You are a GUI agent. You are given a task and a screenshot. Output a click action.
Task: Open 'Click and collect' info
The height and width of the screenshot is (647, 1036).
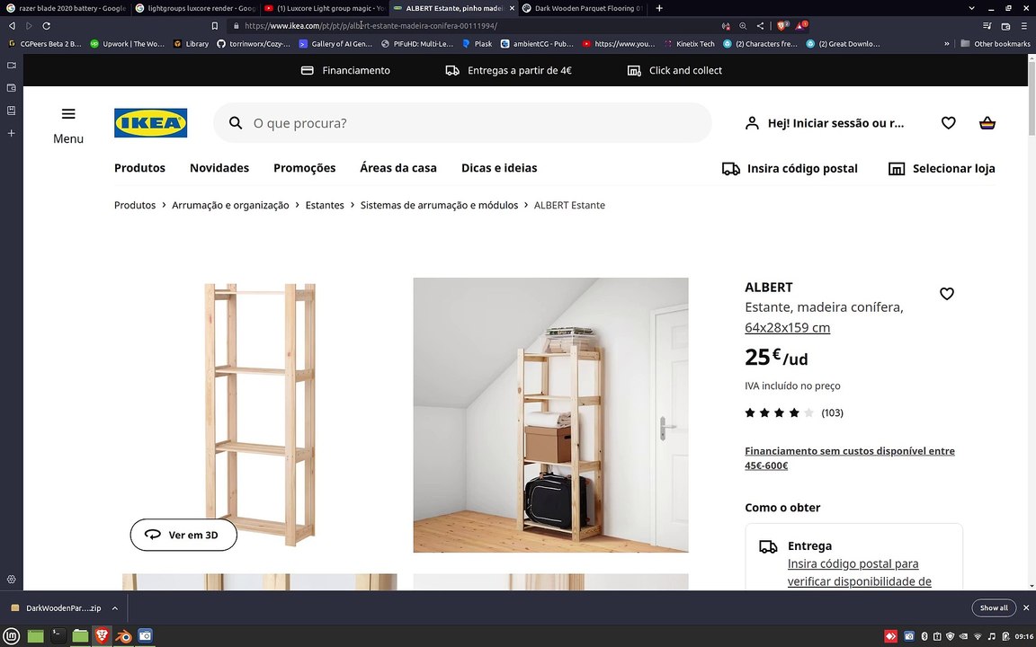click(674, 70)
